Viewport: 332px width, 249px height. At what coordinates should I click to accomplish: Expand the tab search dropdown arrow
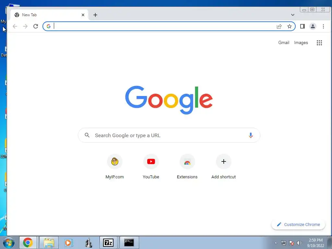[x=293, y=15]
